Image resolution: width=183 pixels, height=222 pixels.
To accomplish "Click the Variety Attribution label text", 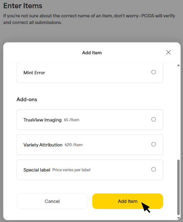I will click(x=43, y=145).
